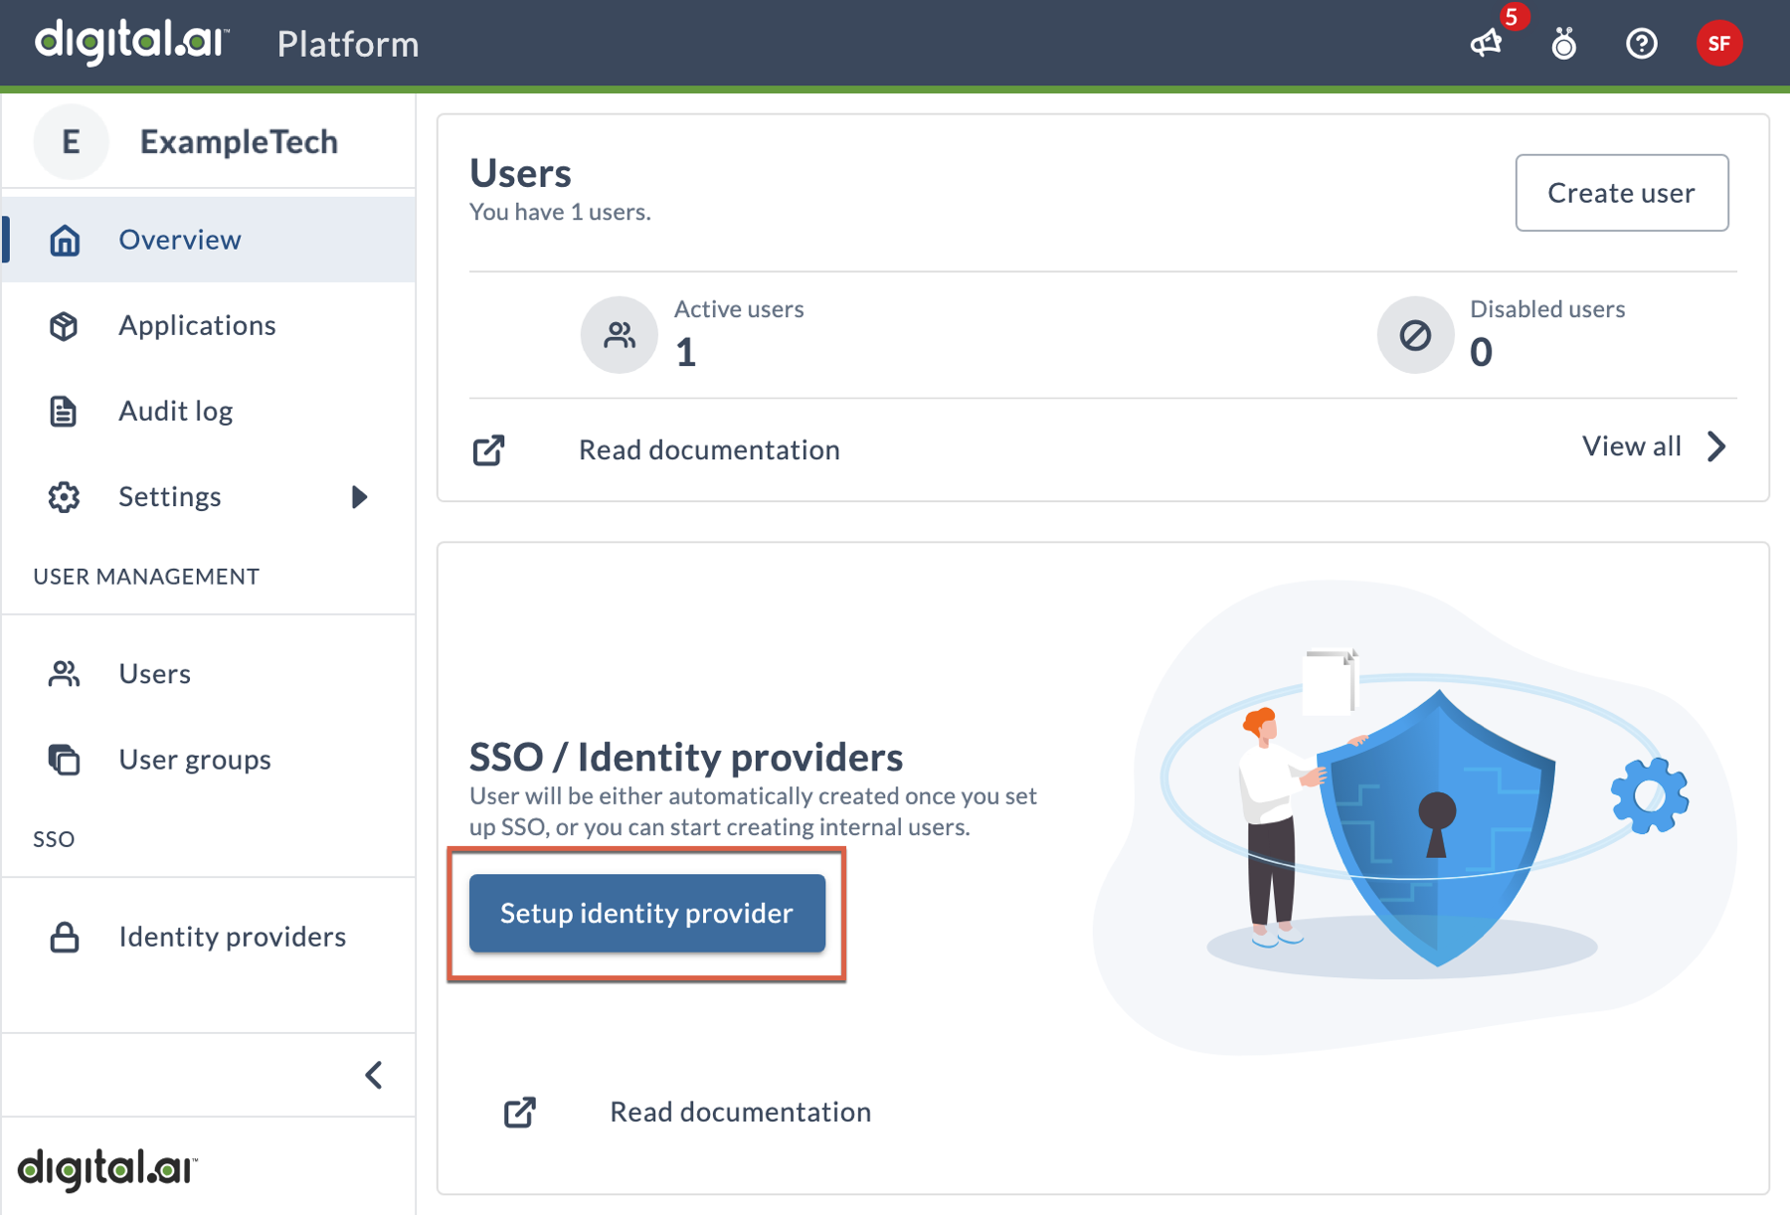This screenshot has height=1215, width=1790.
Task: Click external link icon in SSO card
Action: [519, 1112]
